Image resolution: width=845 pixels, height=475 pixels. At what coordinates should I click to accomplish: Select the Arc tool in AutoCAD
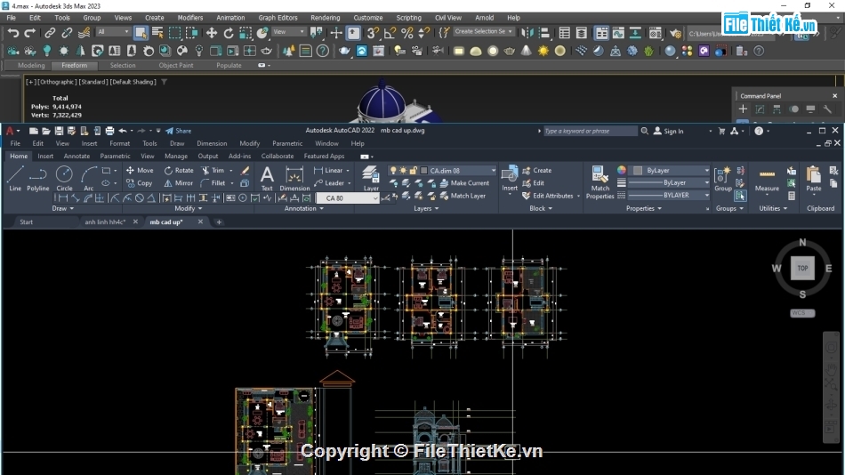pos(89,179)
